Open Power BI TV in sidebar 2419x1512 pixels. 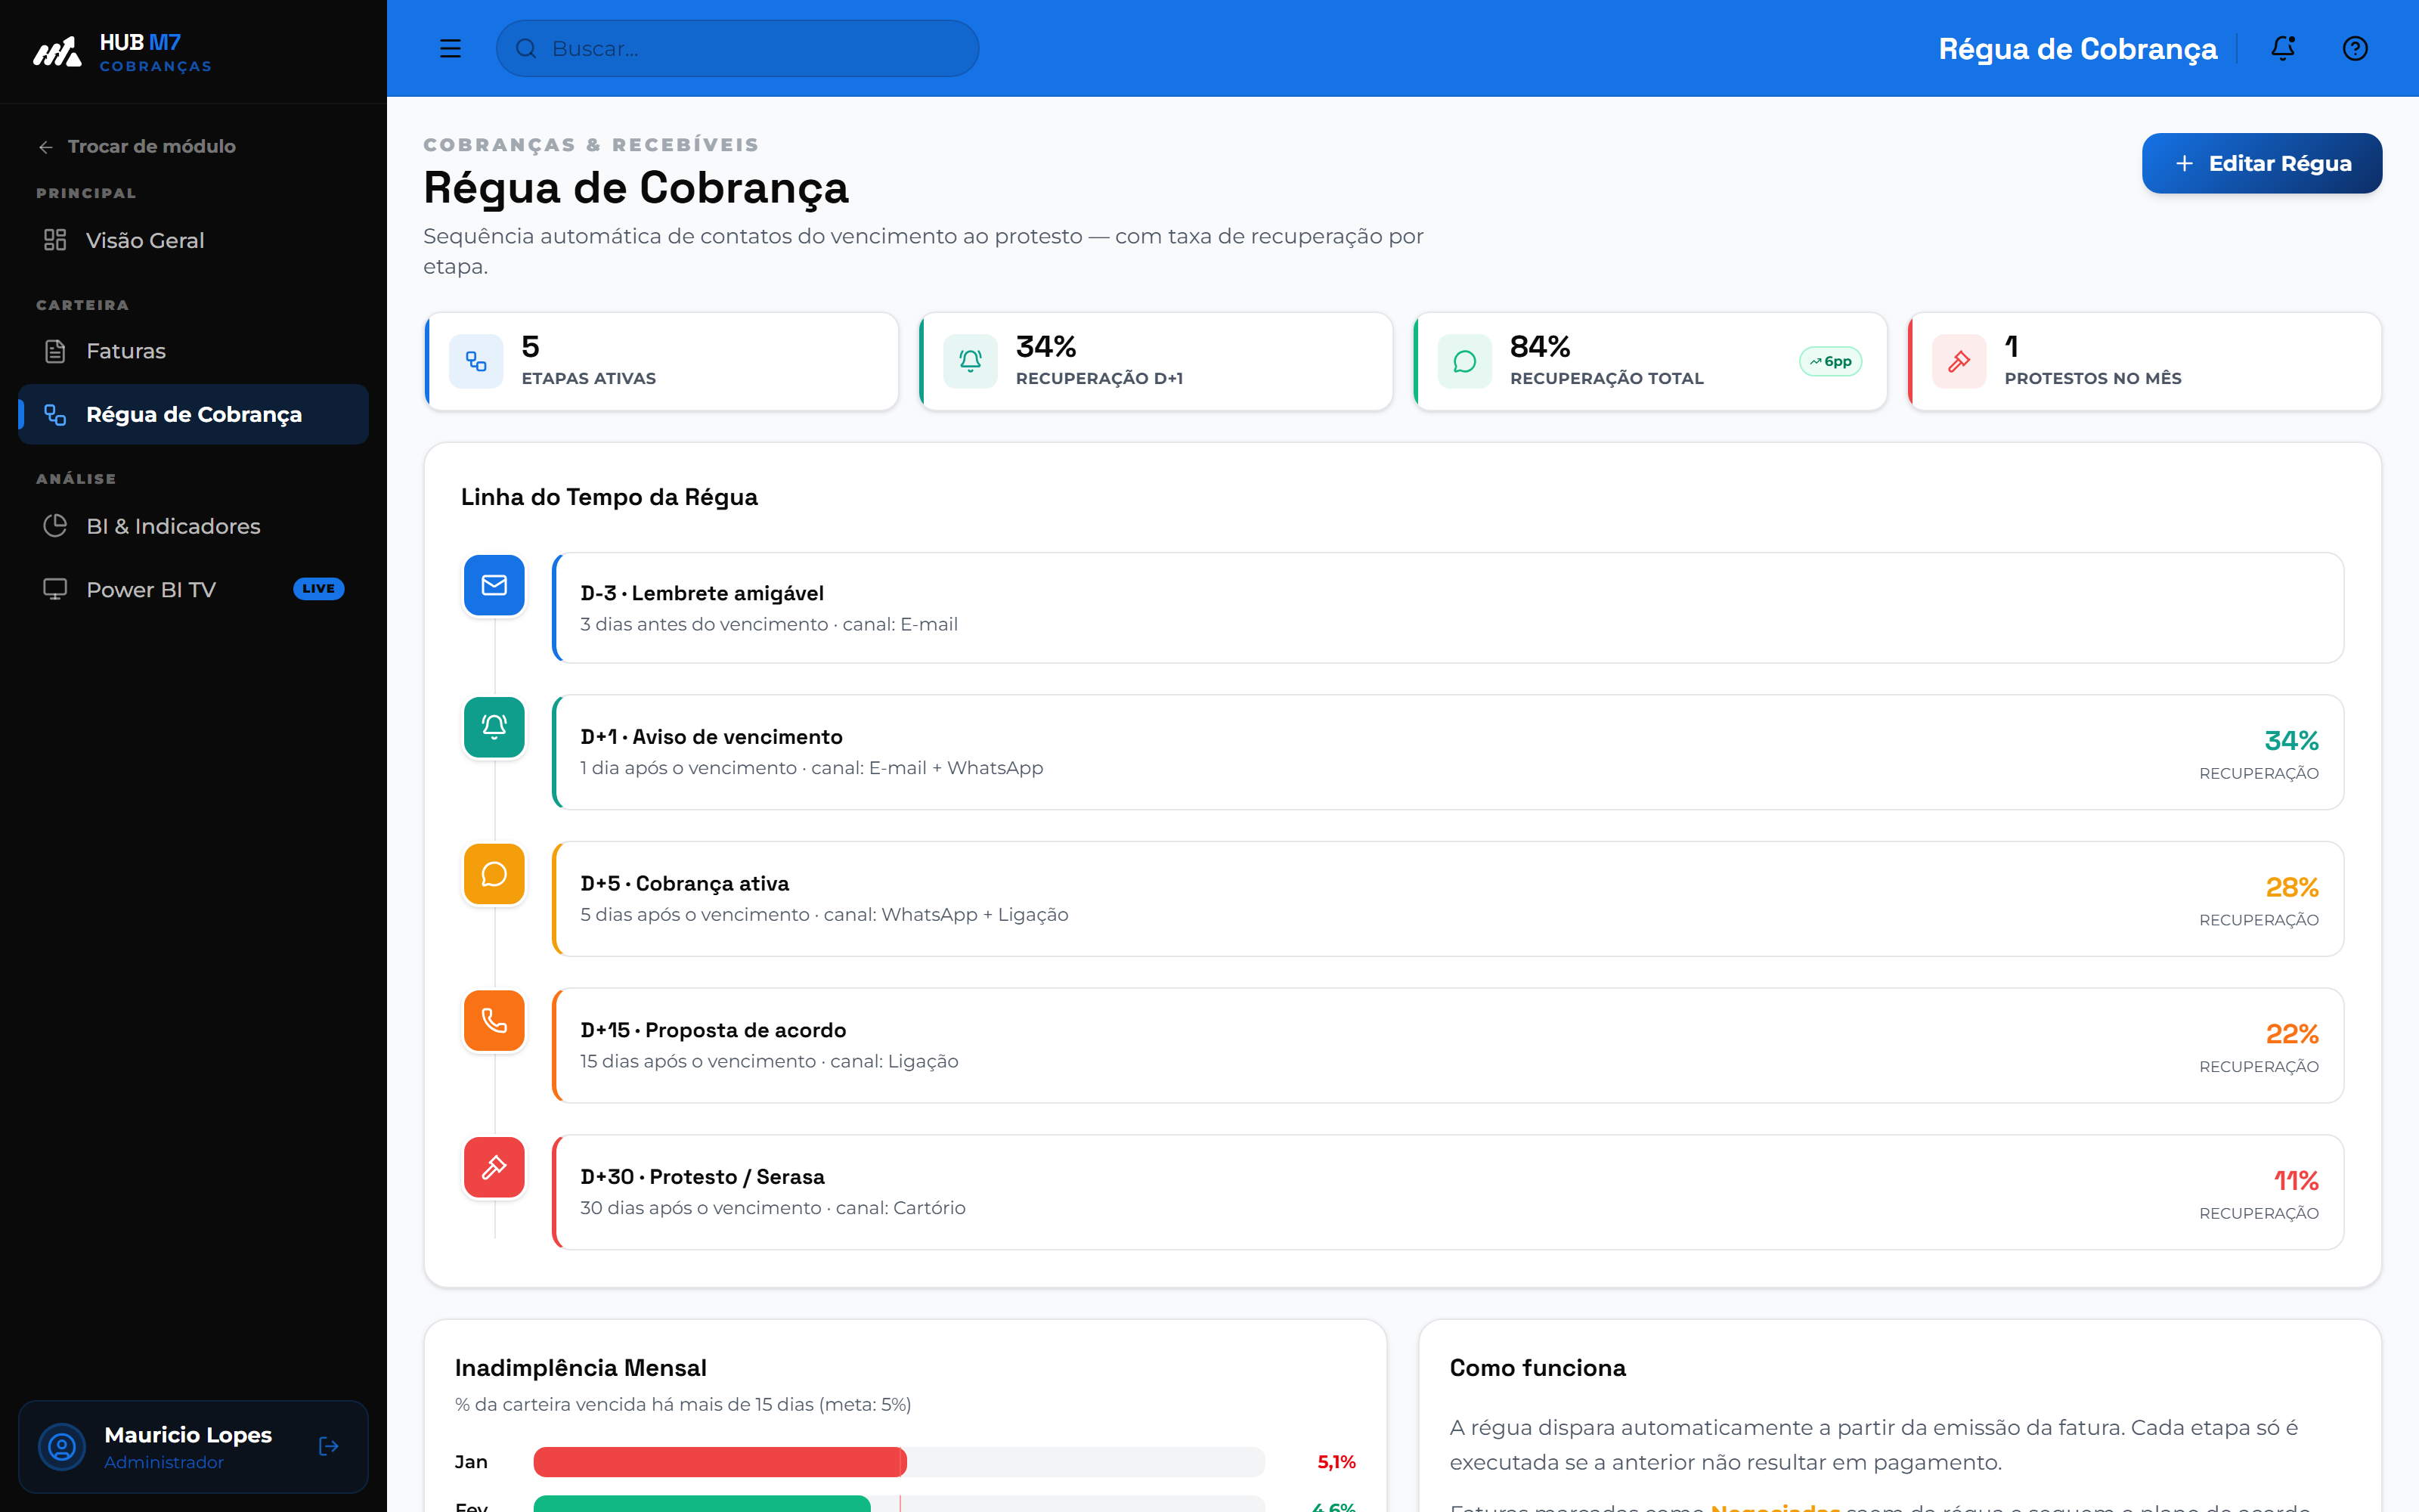193,589
